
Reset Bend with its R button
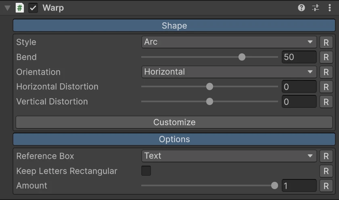pyautogui.click(x=326, y=57)
